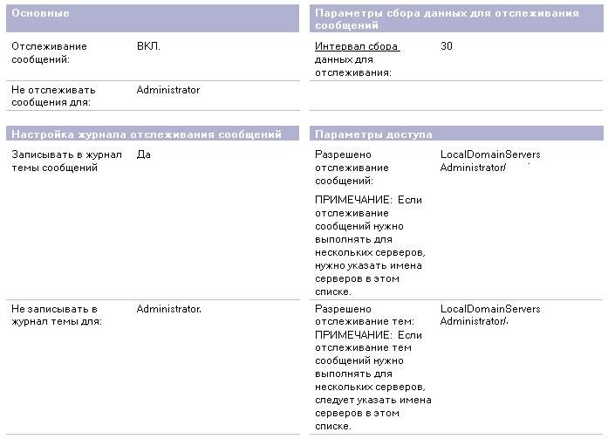Click the ВКЛ. message tracking value

(148, 46)
